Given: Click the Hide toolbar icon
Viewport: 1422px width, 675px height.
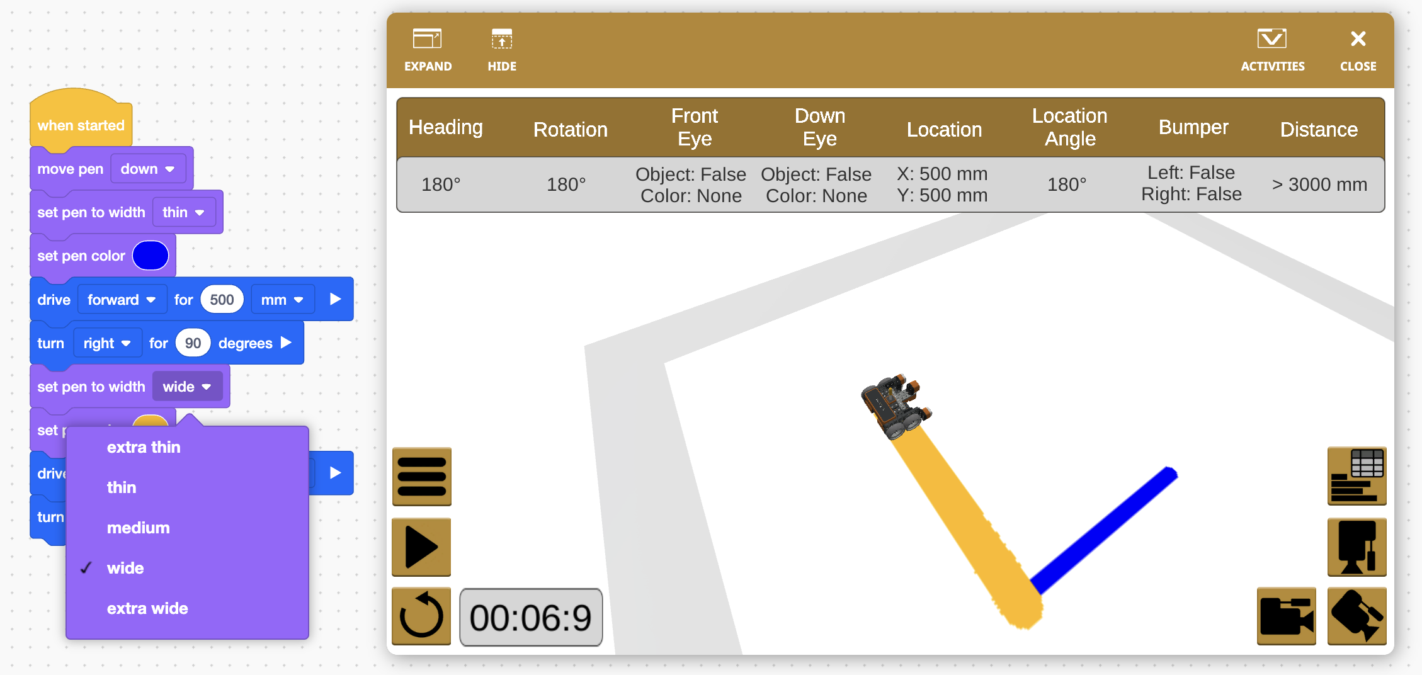Looking at the screenshot, I should (x=502, y=47).
